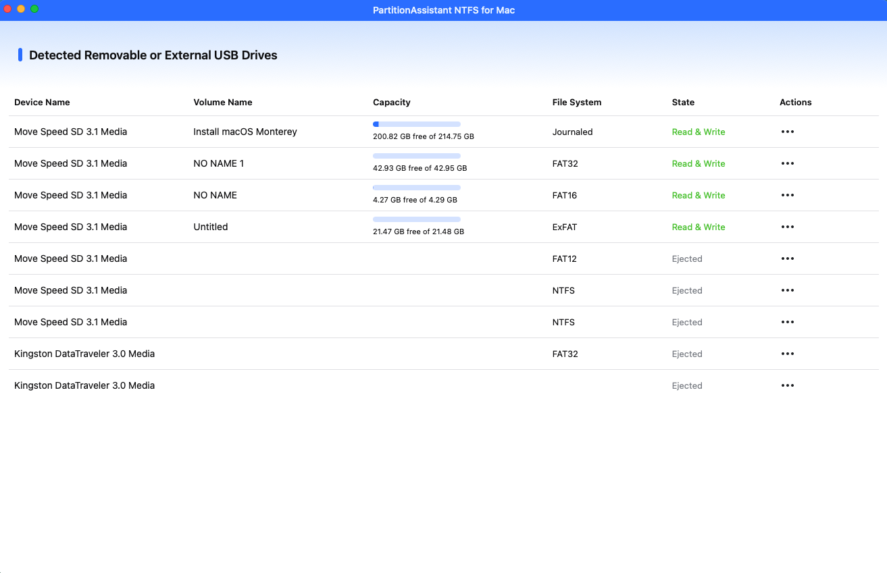The image size is (887, 573).
Task: Click Read & Write state of the Journaled volume
Action: point(699,132)
